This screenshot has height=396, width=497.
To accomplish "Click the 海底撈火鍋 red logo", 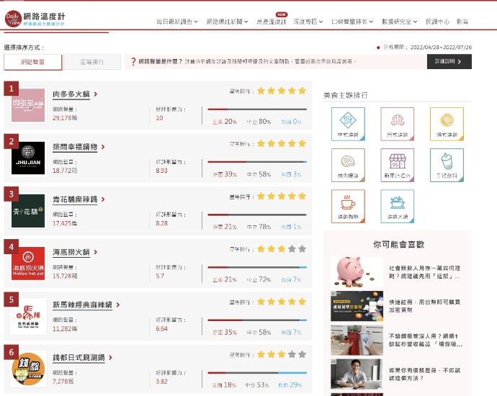I will click(x=28, y=264).
